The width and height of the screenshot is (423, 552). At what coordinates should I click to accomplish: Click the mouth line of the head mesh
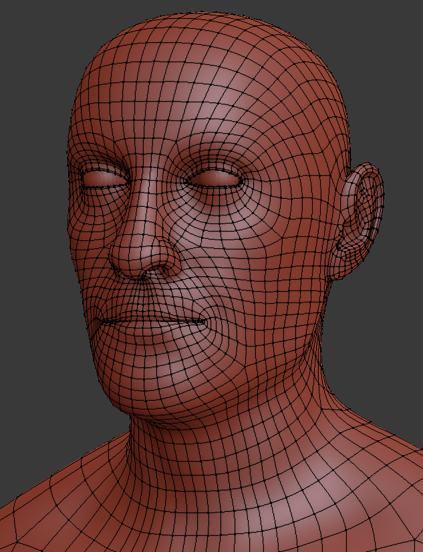[152, 320]
